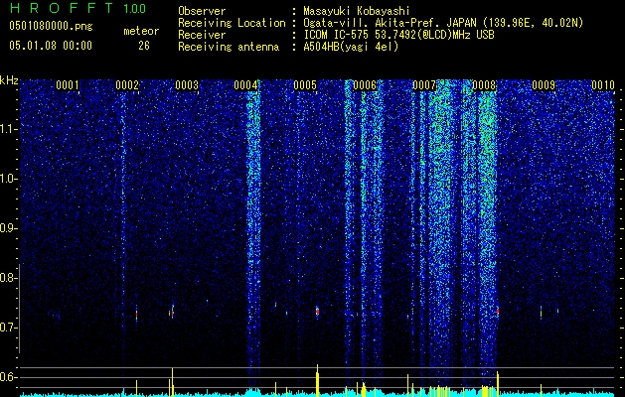The height and width of the screenshot is (397, 625).
Task: Click the Receiving antenna A504HB(yagi 4el) text
Action: coord(351,47)
